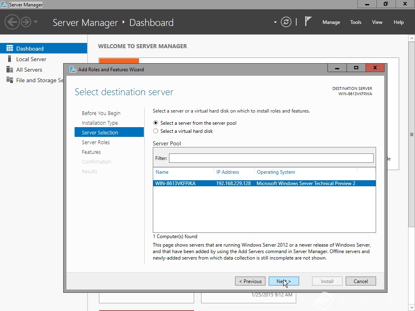The height and width of the screenshot is (311, 415).
Task: Click the IP address 192.168.229.128 cell
Action: [233, 183]
